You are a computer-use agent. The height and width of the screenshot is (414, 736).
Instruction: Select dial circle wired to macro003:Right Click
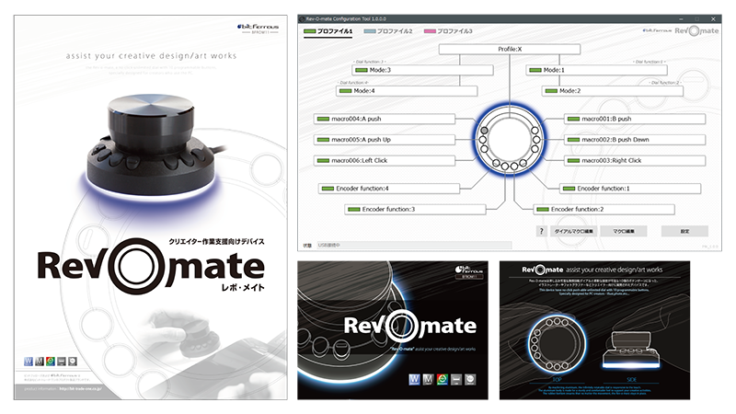pos(535,149)
